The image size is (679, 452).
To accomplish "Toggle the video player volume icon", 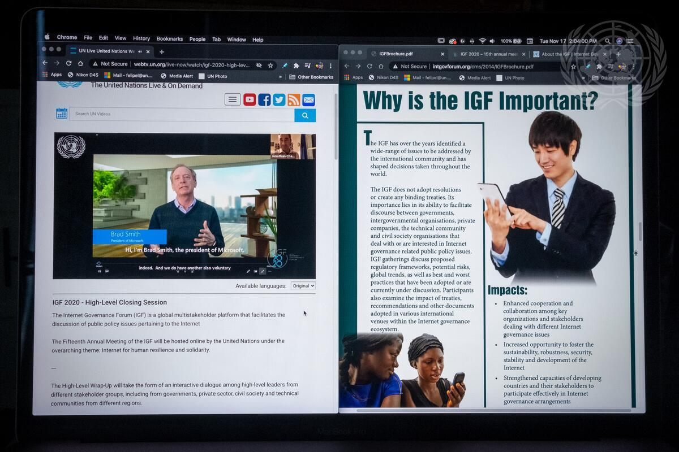I will point(100,271).
